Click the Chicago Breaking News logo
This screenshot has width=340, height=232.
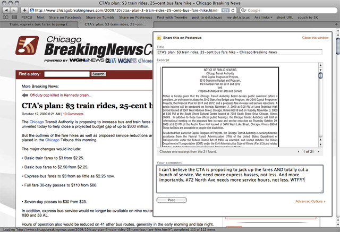[84, 49]
